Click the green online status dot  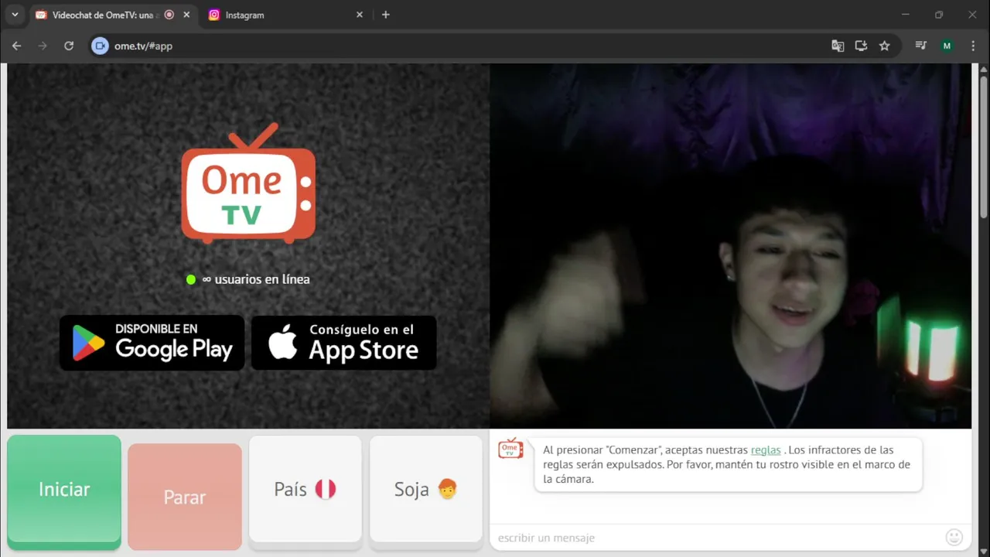[x=191, y=279]
